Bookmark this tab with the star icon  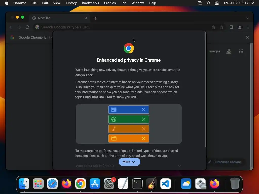click(222, 27)
